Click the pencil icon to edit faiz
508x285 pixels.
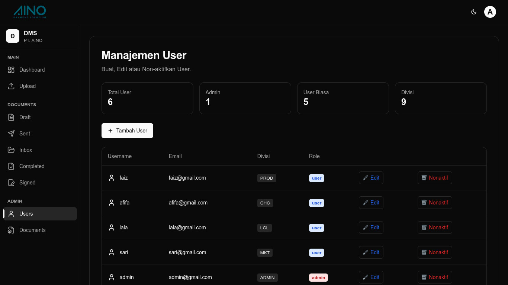click(x=365, y=178)
